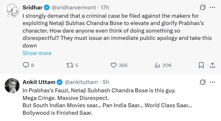The width and height of the screenshot is (221, 121).
Task: Open @sridharvermont handle link
Action: click(x=74, y=8)
